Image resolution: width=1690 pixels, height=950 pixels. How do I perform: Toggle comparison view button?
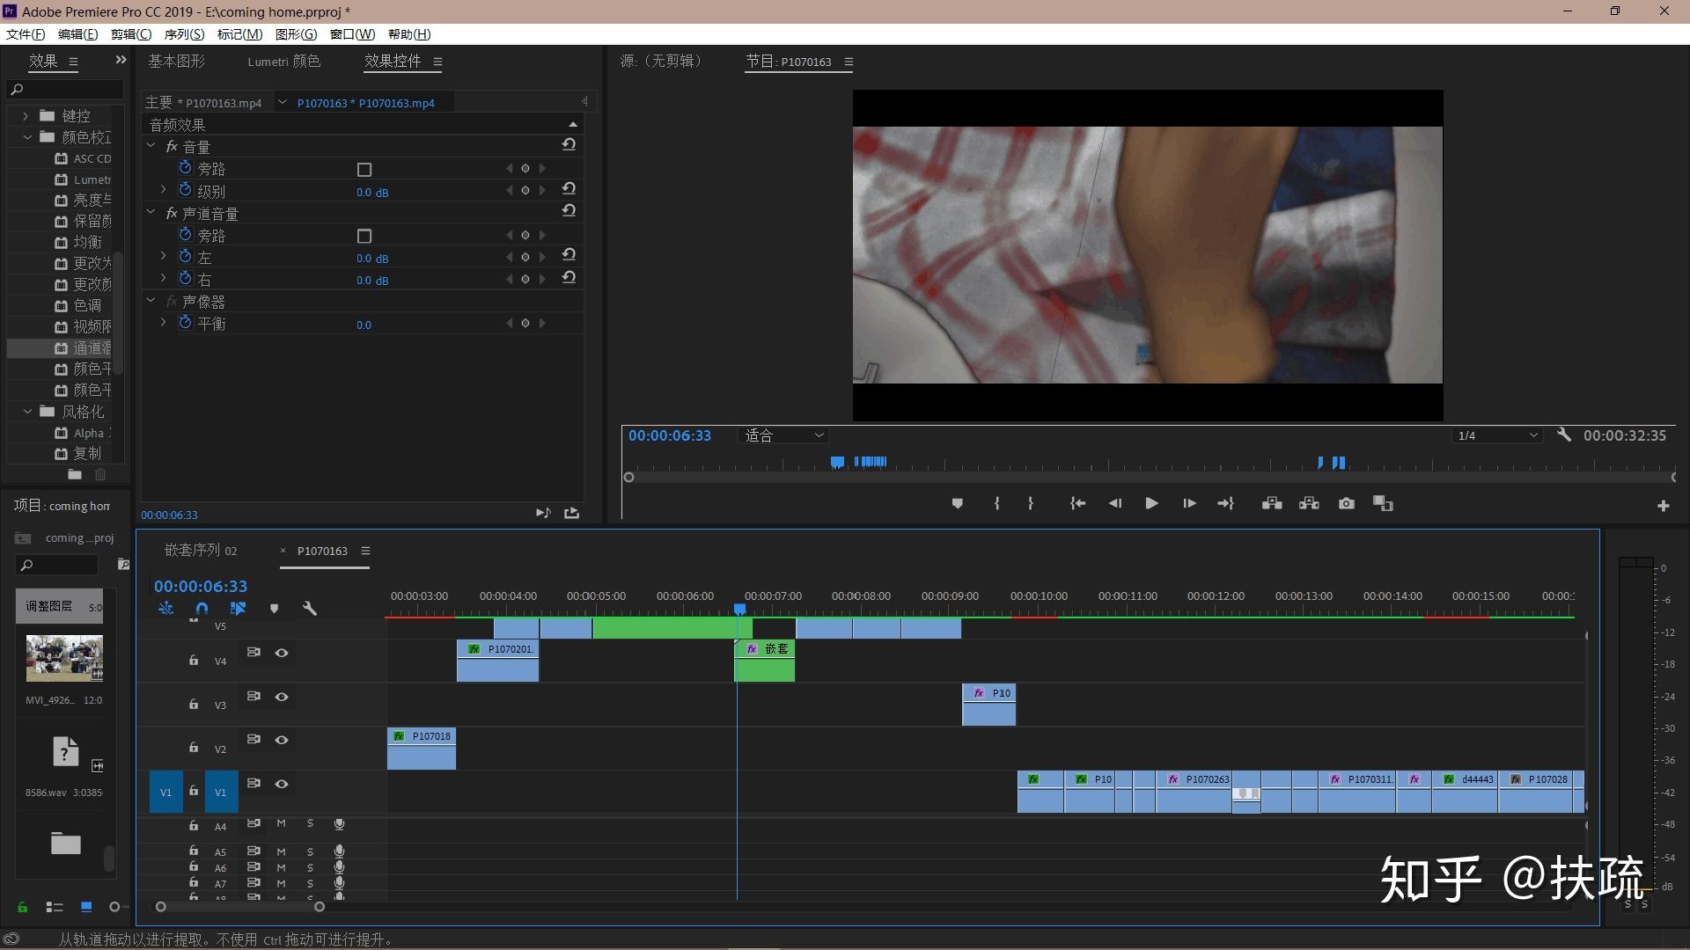[1383, 503]
